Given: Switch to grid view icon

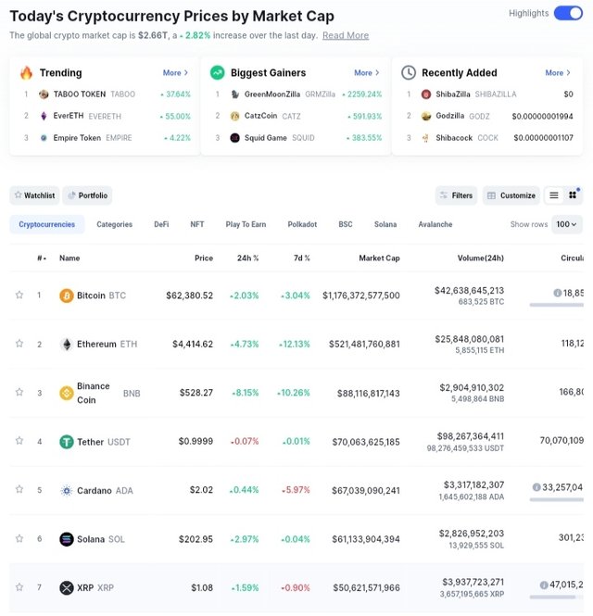Looking at the screenshot, I should [573, 195].
